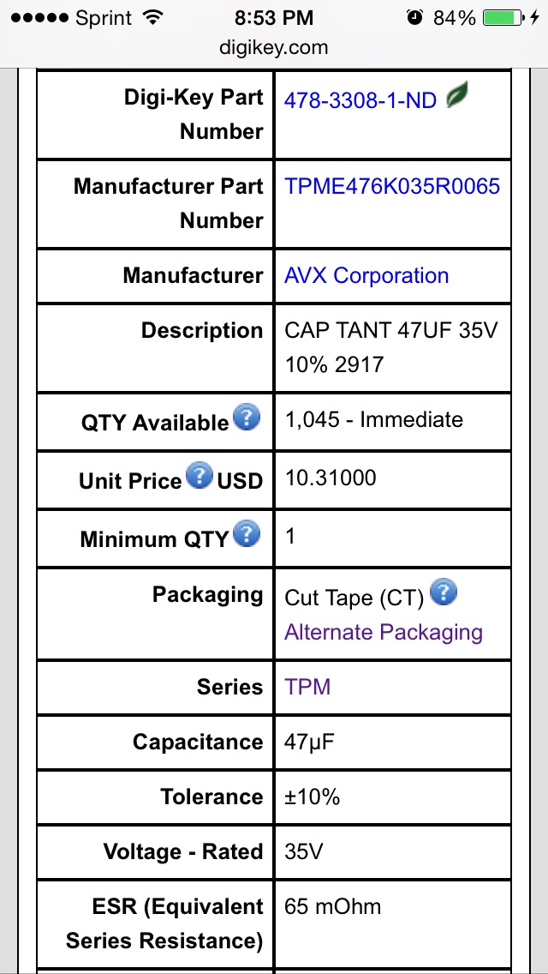Image resolution: width=548 pixels, height=974 pixels.
Task: Open the TPM series link
Action: point(307,688)
